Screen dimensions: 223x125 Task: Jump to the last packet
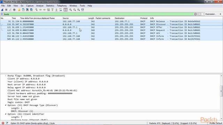[x=56, y=10]
